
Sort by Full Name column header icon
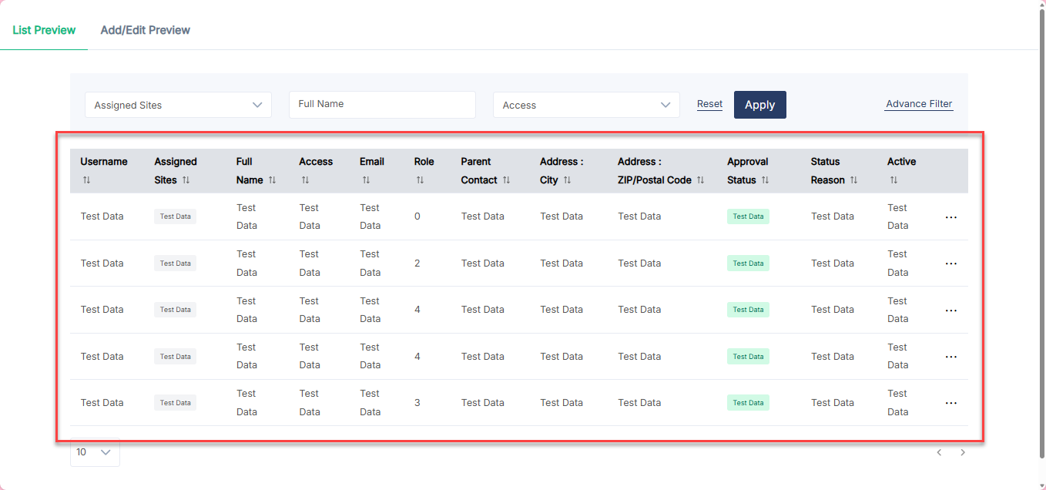(x=272, y=180)
